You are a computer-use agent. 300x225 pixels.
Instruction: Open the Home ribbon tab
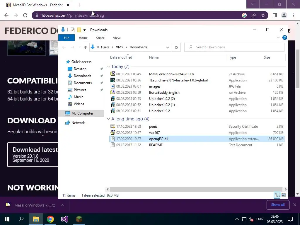83,38
